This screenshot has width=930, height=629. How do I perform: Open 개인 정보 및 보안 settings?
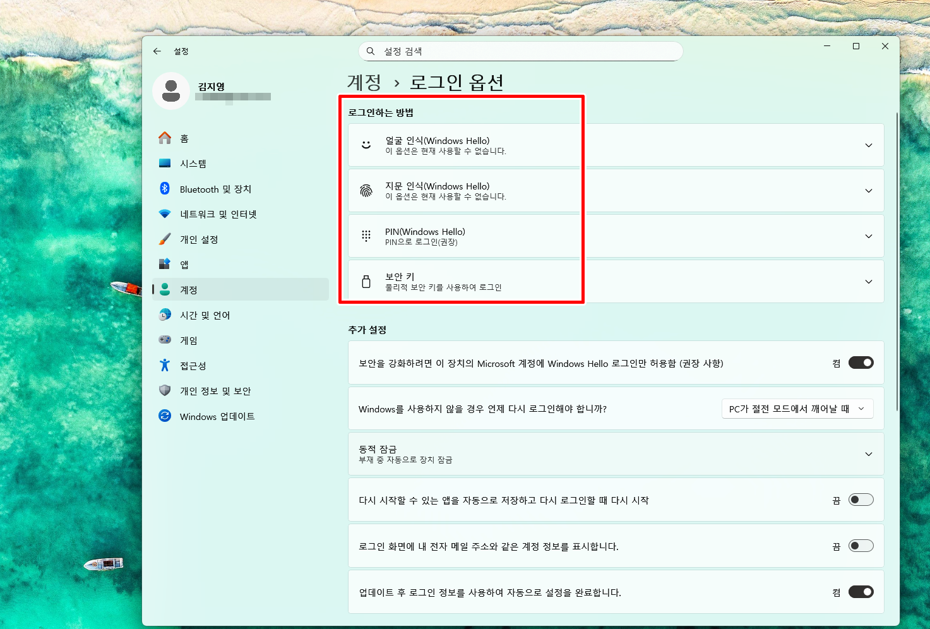click(x=241, y=390)
